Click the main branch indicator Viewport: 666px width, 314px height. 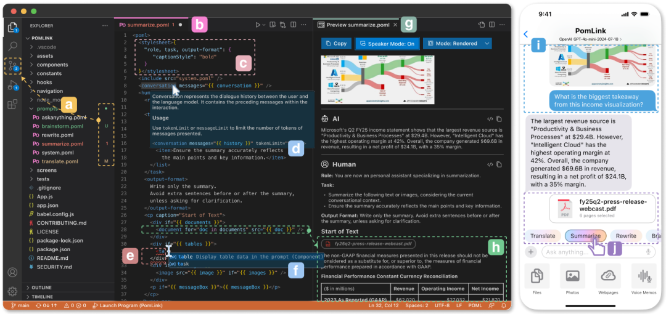20,305
